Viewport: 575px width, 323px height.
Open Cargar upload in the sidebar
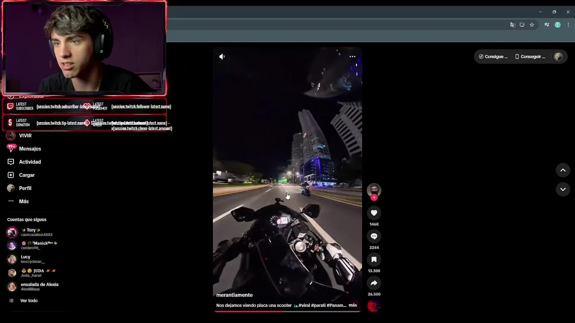tap(27, 175)
